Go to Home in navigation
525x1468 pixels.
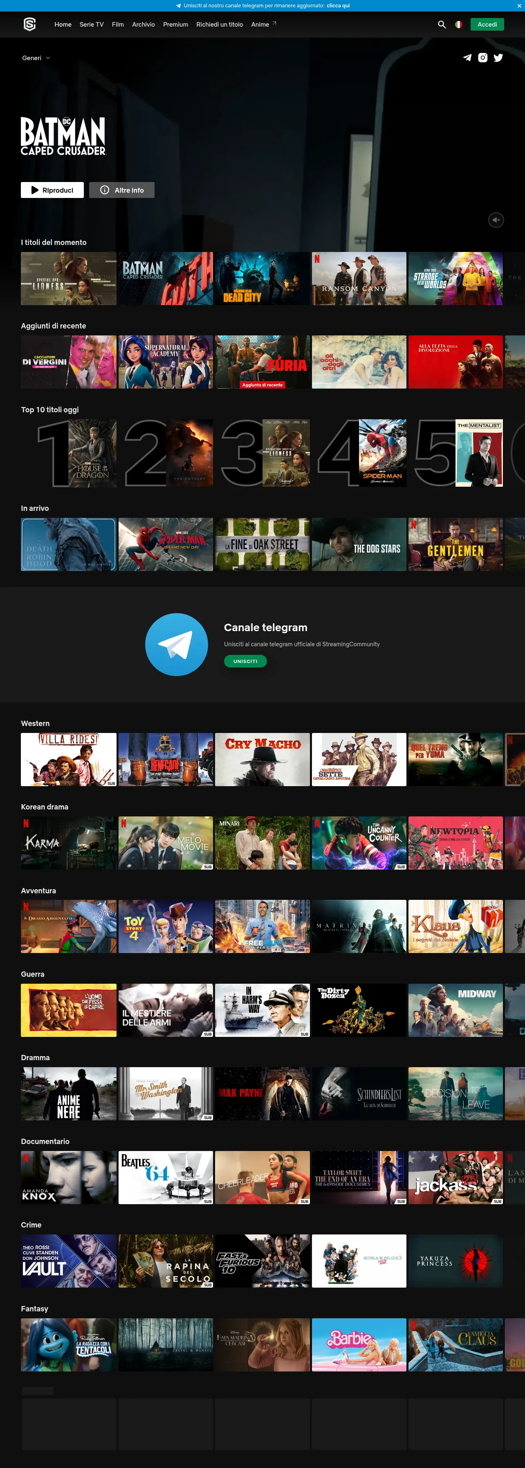click(63, 25)
